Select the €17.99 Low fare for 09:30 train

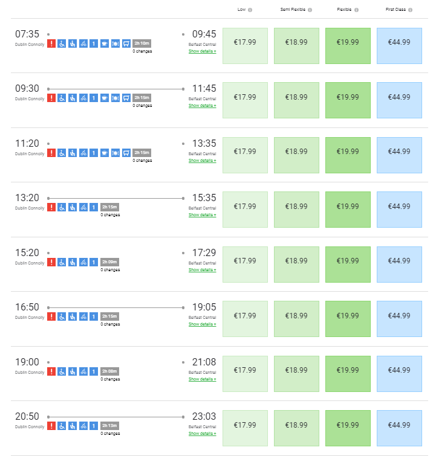pyautogui.click(x=245, y=97)
